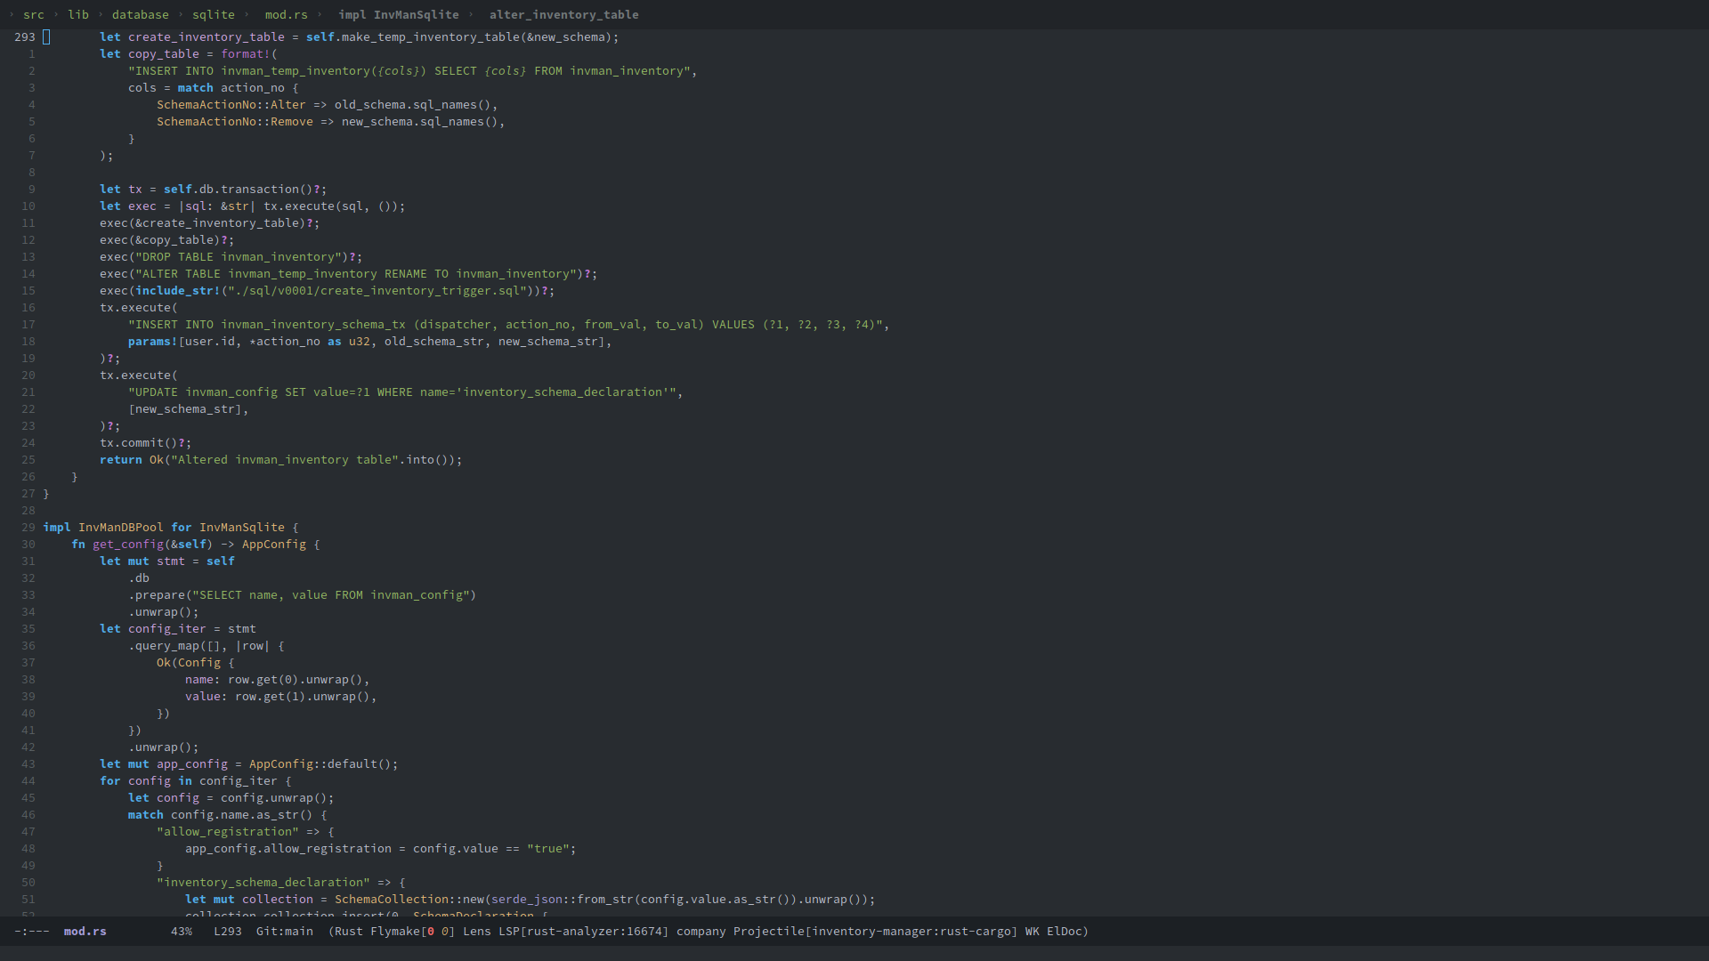The image size is (1709, 961).
Task: Open the lib folder breadcrumb
Action: 78,14
